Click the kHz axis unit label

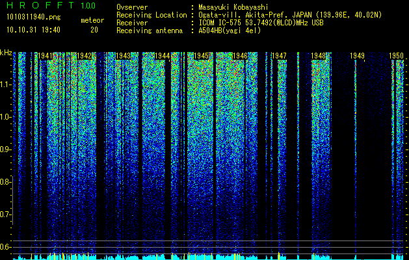pos(6,53)
